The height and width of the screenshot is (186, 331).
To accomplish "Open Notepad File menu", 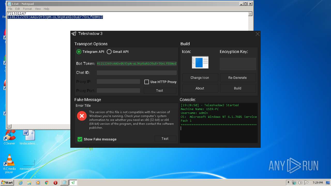I will (x=10, y=9).
